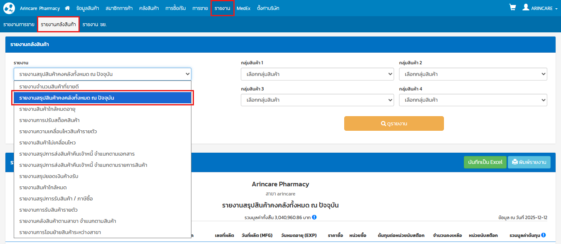
Task: Open the รายงาน menu in top bar
Action: (222, 8)
